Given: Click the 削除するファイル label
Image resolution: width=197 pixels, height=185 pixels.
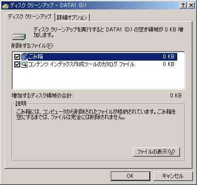Looking at the screenshot, I should 32,46.
